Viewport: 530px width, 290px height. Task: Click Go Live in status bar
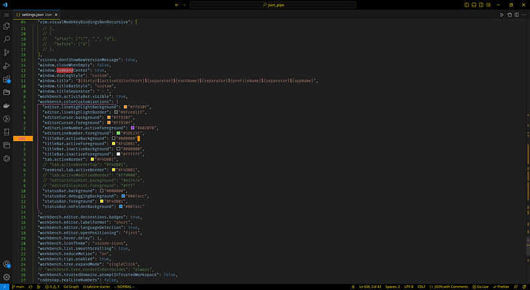(x=480, y=287)
